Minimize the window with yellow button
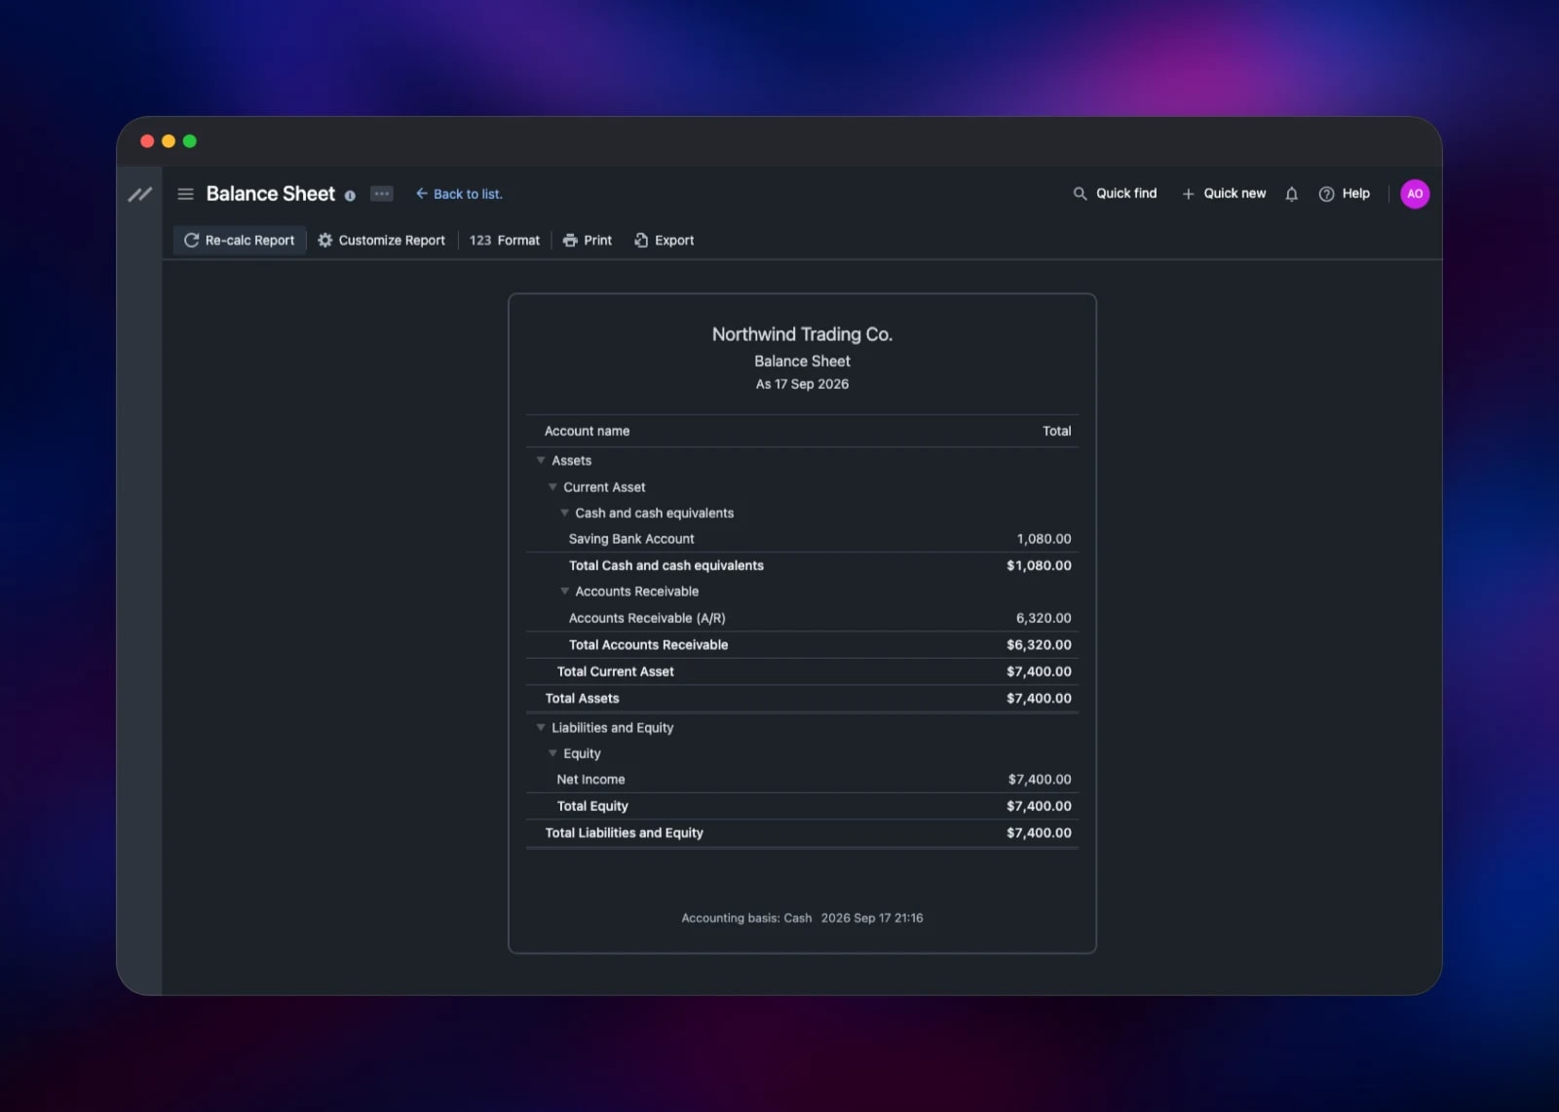Screen dimensions: 1559x1112 (169, 141)
